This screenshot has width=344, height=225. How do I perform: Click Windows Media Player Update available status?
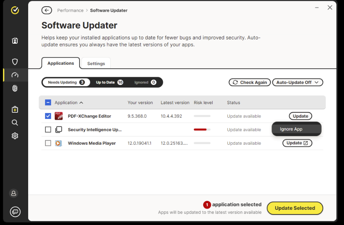click(x=244, y=143)
